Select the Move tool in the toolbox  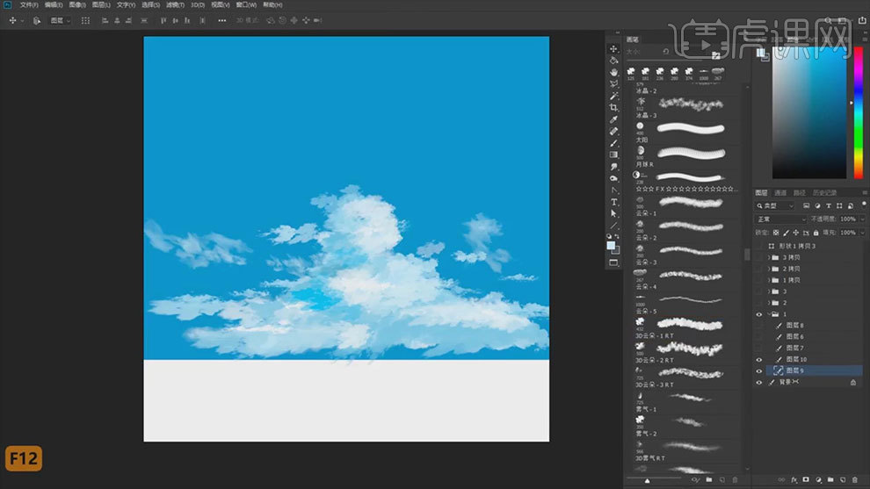[x=613, y=49]
